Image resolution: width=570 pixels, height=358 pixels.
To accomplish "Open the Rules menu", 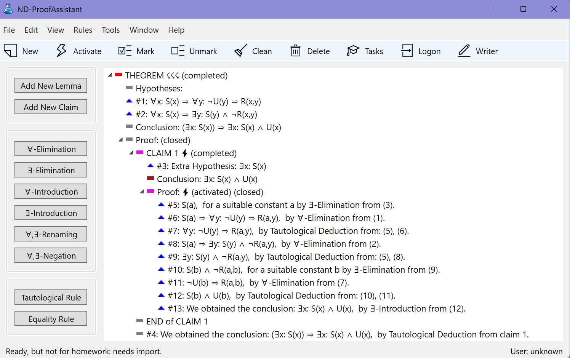I will [83, 30].
